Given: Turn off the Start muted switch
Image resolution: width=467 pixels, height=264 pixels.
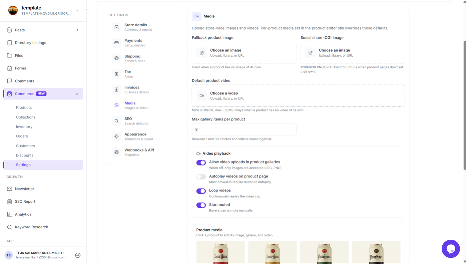Looking at the screenshot, I should (201, 205).
